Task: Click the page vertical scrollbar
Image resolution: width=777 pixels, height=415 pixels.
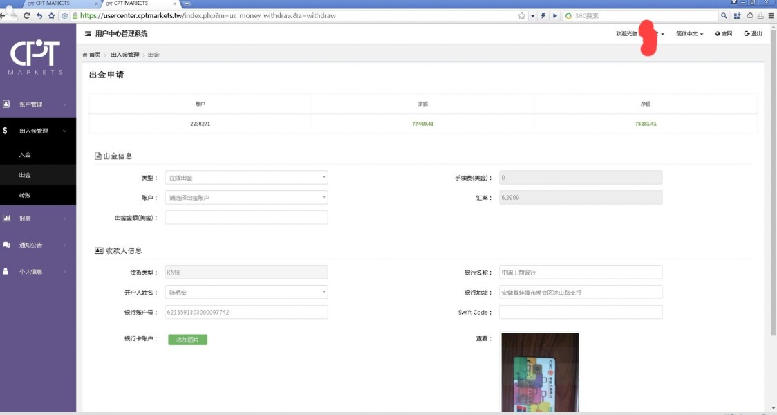Action: pos(774,183)
